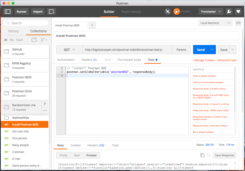Create a new collection folder icon
Screen dimensions: 245x171
point(34,40)
